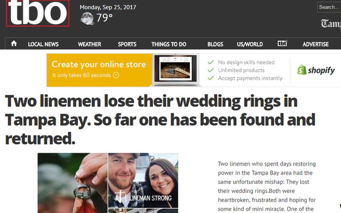Click the Tampa Bay Times masthead logo

331,23
